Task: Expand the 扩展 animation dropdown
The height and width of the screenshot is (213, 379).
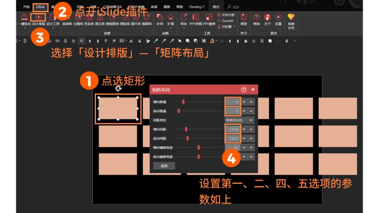Action: coord(171,28)
